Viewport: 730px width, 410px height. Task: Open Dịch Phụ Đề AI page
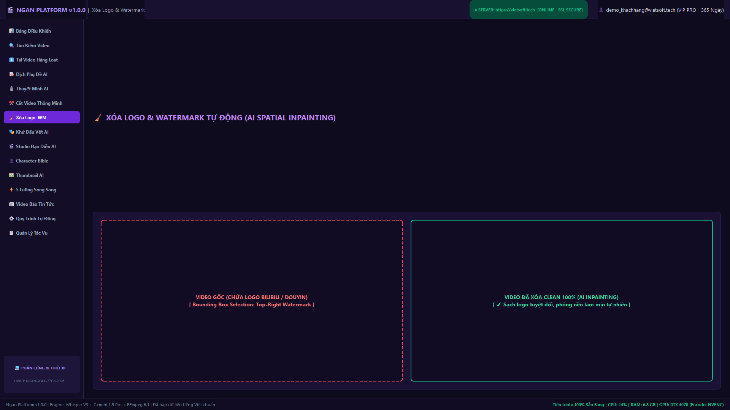(x=42, y=74)
